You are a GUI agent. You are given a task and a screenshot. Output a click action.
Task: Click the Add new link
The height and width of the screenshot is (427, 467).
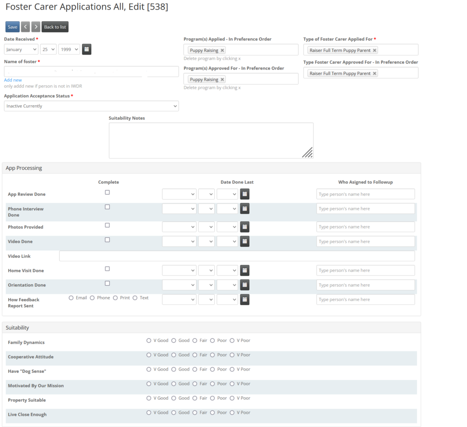coord(13,80)
